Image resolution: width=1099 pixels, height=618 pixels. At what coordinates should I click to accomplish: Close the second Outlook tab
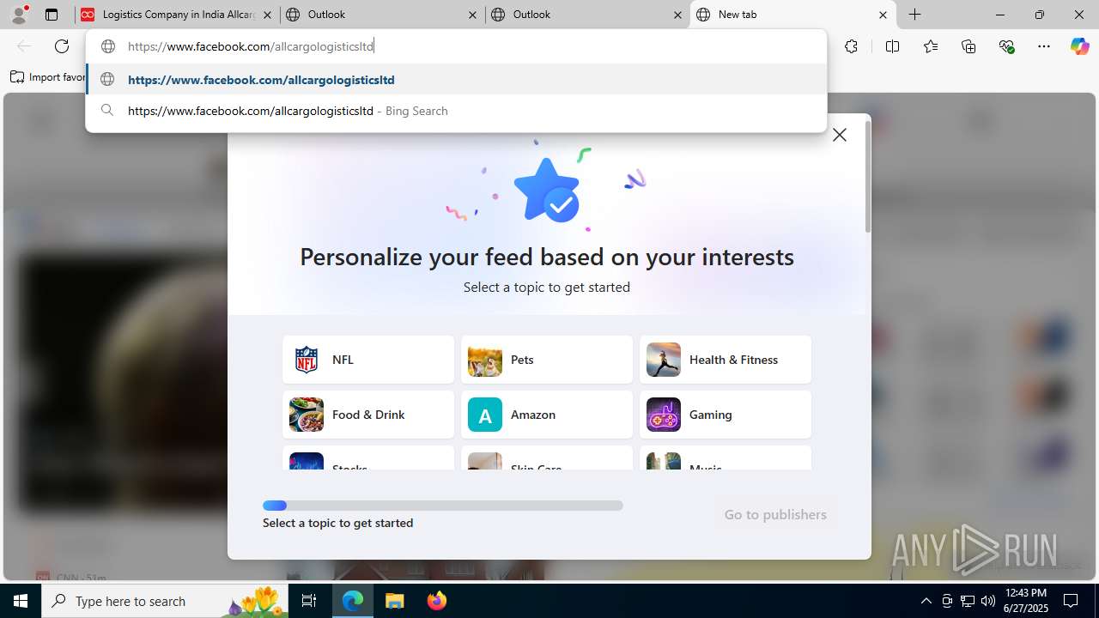[677, 15]
